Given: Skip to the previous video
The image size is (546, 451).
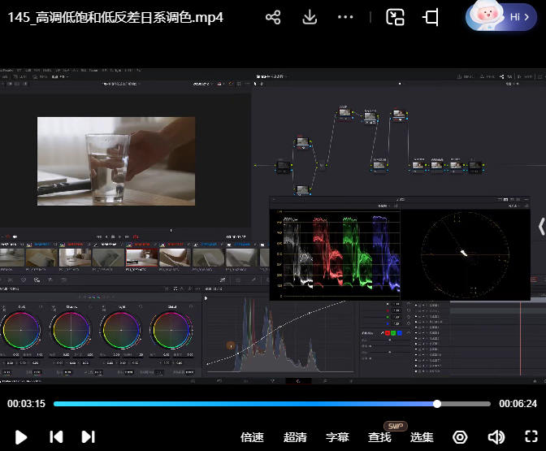Looking at the screenshot, I should coord(56,437).
